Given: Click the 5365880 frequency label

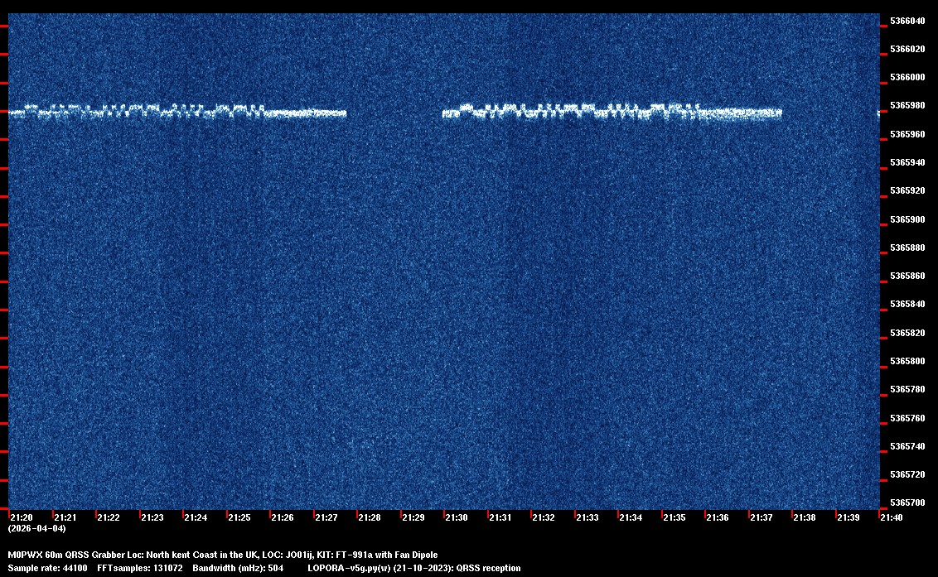Looking at the screenshot, I should (907, 248).
